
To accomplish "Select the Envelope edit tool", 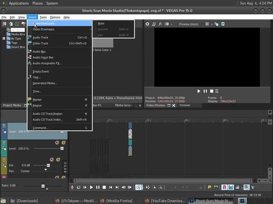I will tap(148, 187).
